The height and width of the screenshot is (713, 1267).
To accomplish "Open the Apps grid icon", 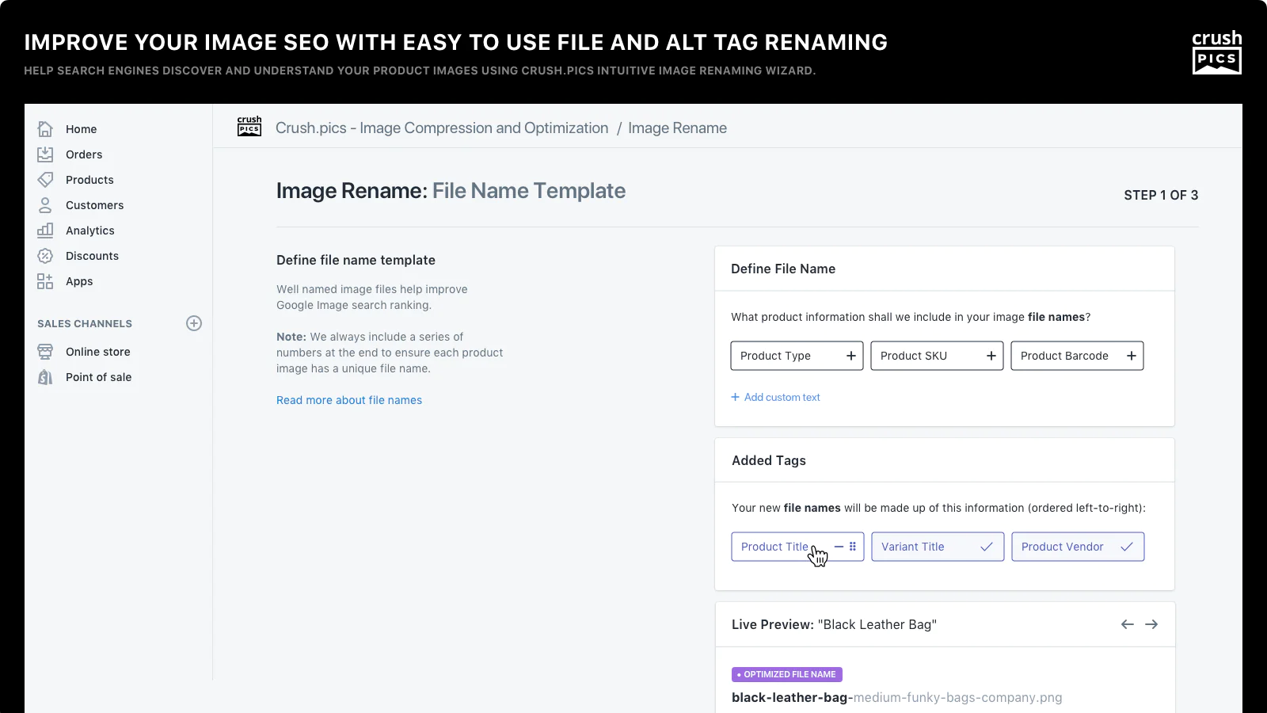I will pos(45,281).
